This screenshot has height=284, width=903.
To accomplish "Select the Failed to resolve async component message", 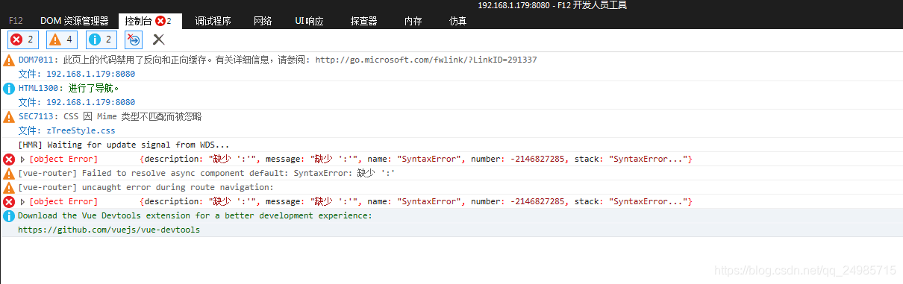I will point(206,173).
